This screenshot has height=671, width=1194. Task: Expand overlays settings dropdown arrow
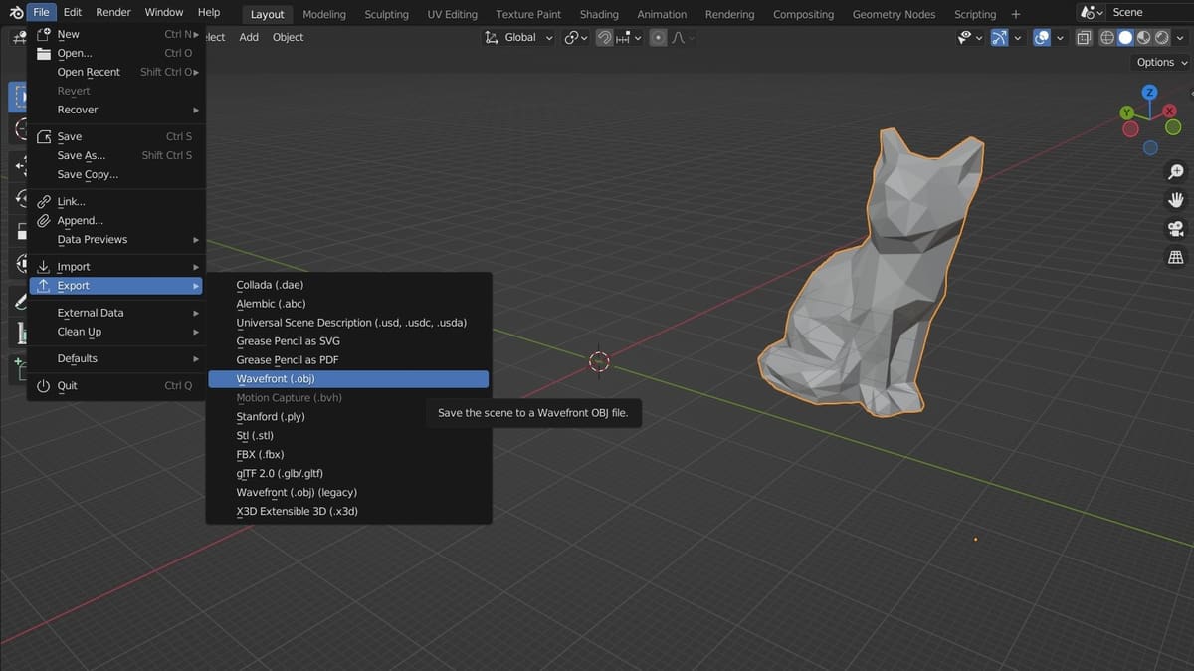click(x=1060, y=38)
